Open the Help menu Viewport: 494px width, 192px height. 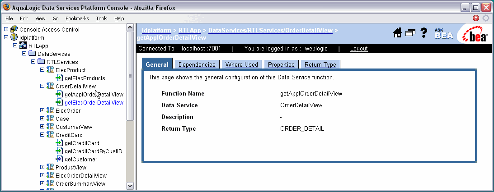119,18
